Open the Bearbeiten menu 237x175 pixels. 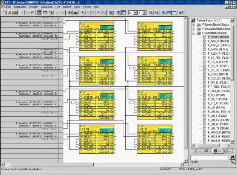[20, 7]
